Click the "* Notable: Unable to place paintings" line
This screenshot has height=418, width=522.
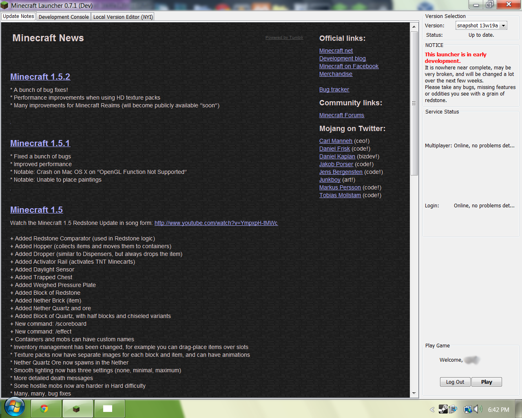click(56, 180)
